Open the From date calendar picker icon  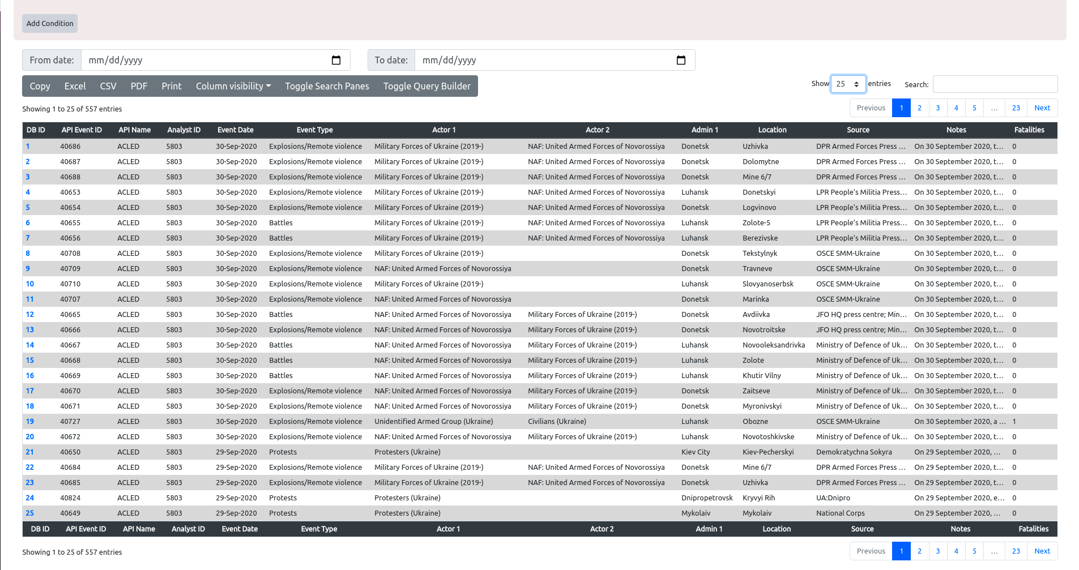point(336,60)
